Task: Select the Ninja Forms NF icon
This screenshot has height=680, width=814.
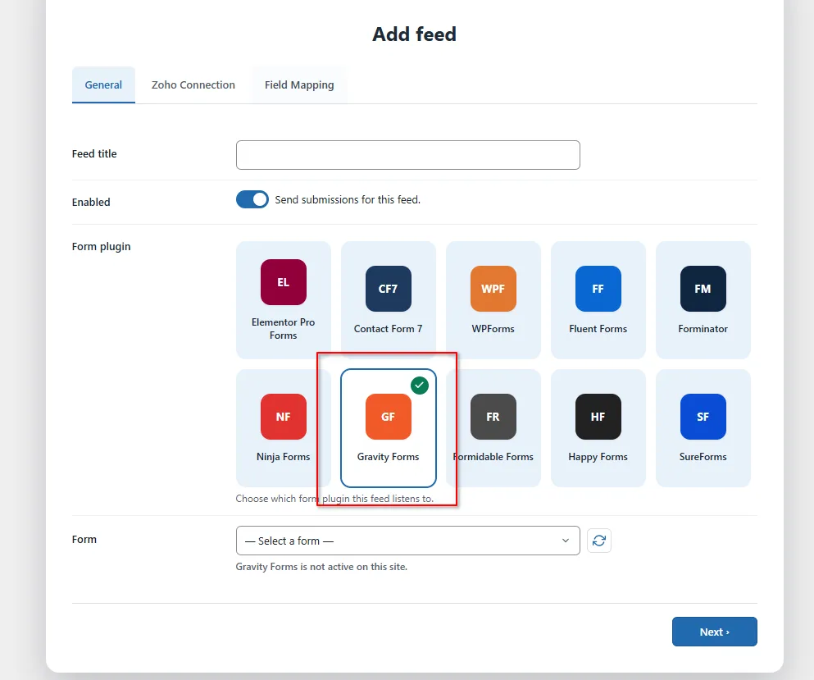Action: click(x=284, y=417)
